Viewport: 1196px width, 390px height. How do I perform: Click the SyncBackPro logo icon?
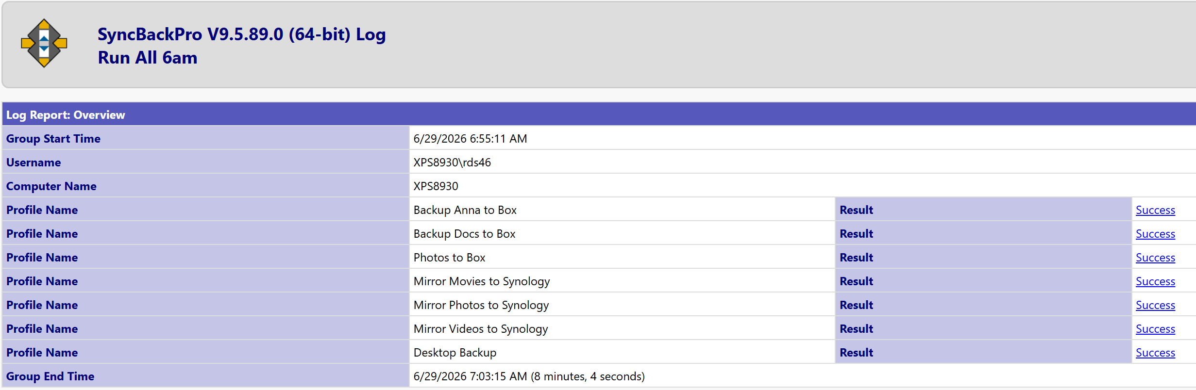tap(44, 44)
